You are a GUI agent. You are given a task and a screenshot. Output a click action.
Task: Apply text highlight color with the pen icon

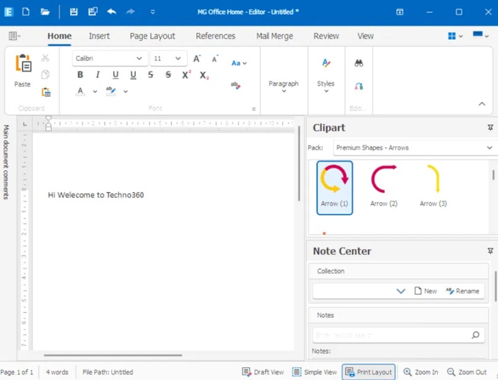[x=111, y=91]
